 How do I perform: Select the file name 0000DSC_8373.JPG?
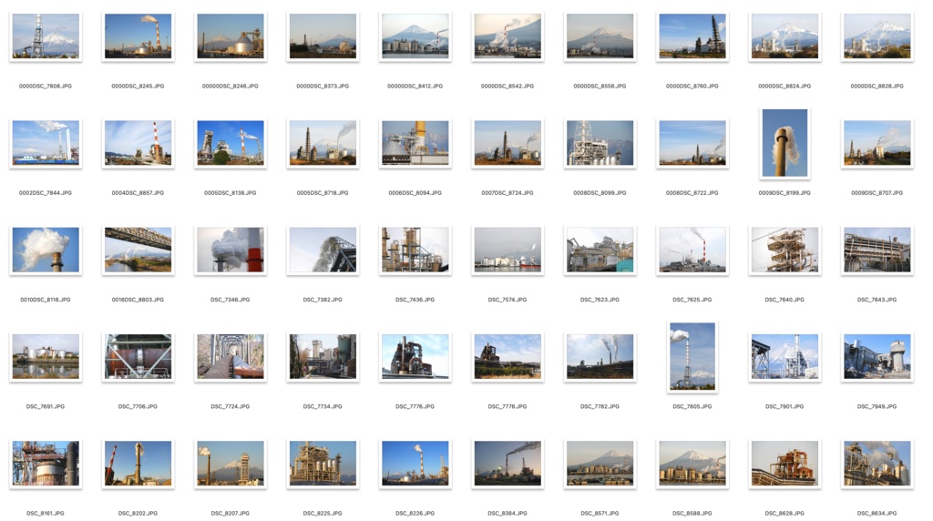coord(323,87)
